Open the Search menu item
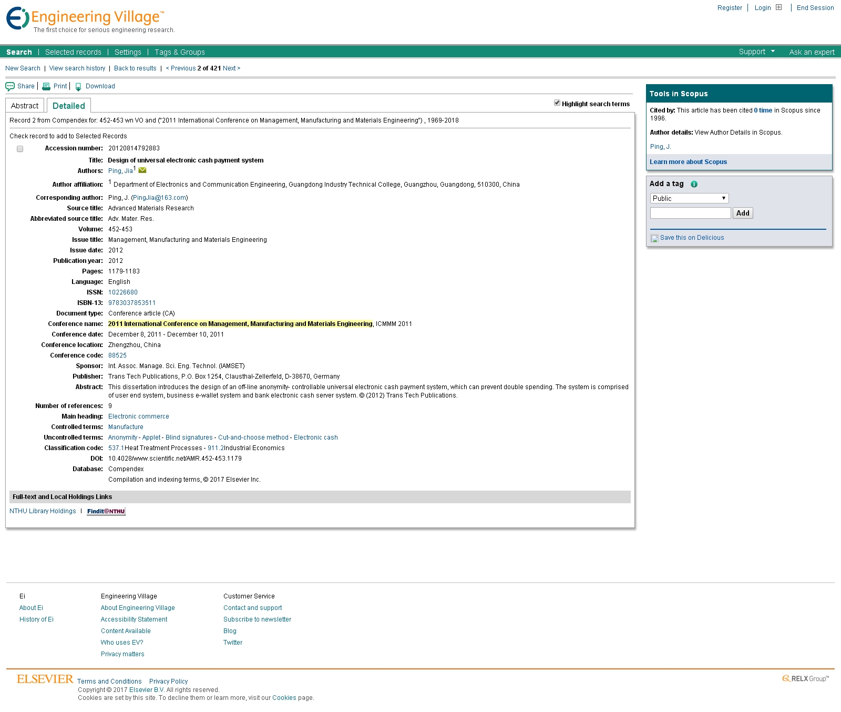The width and height of the screenshot is (841, 712). pos(19,52)
